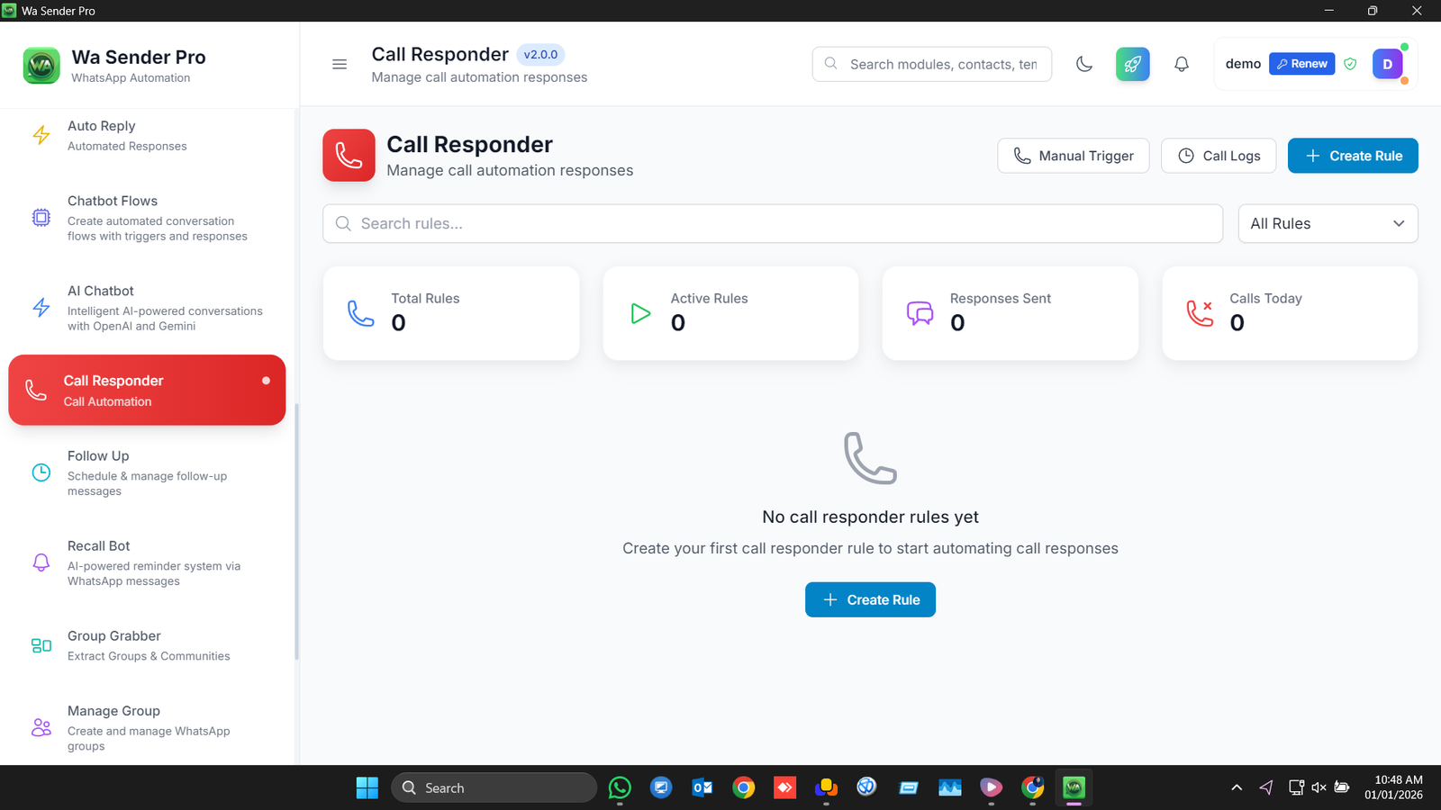
Task: Toggle dark mode with the moon icon
Action: tap(1083, 64)
